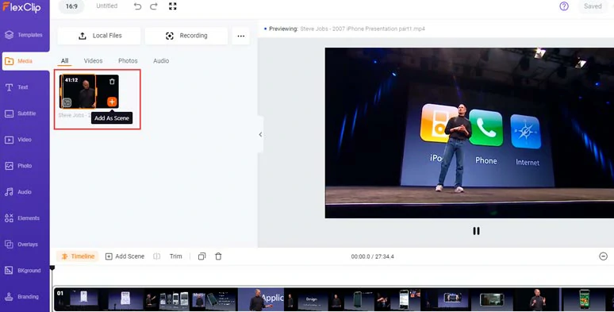Collapse the media panel with arrow
This screenshot has width=614, height=312.
(x=260, y=134)
